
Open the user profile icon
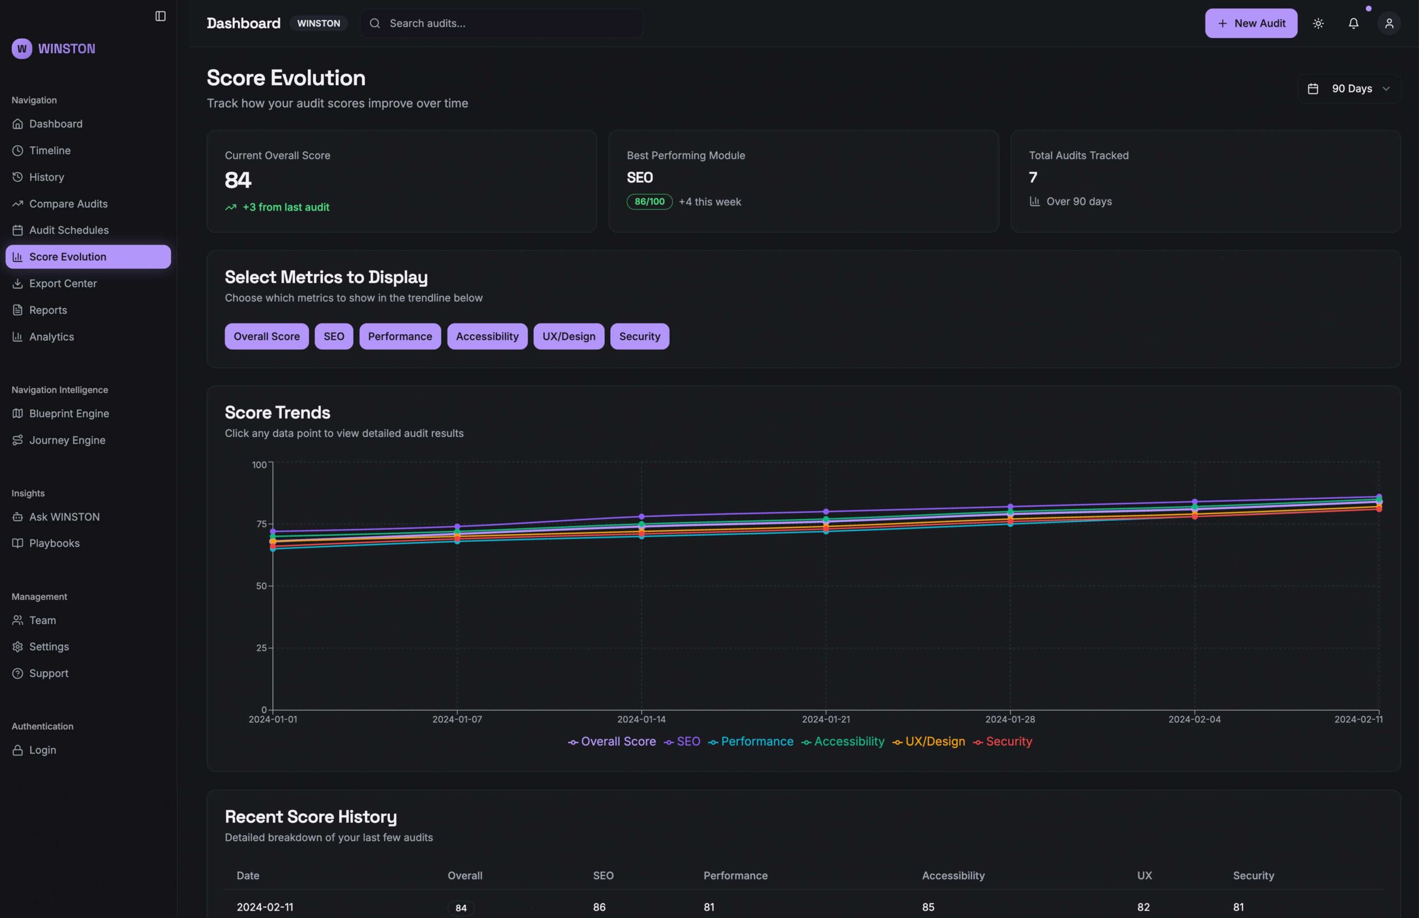[x=1389, y=23]
